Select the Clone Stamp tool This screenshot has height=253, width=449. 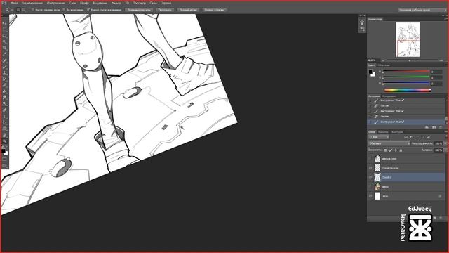coord(4,73)
